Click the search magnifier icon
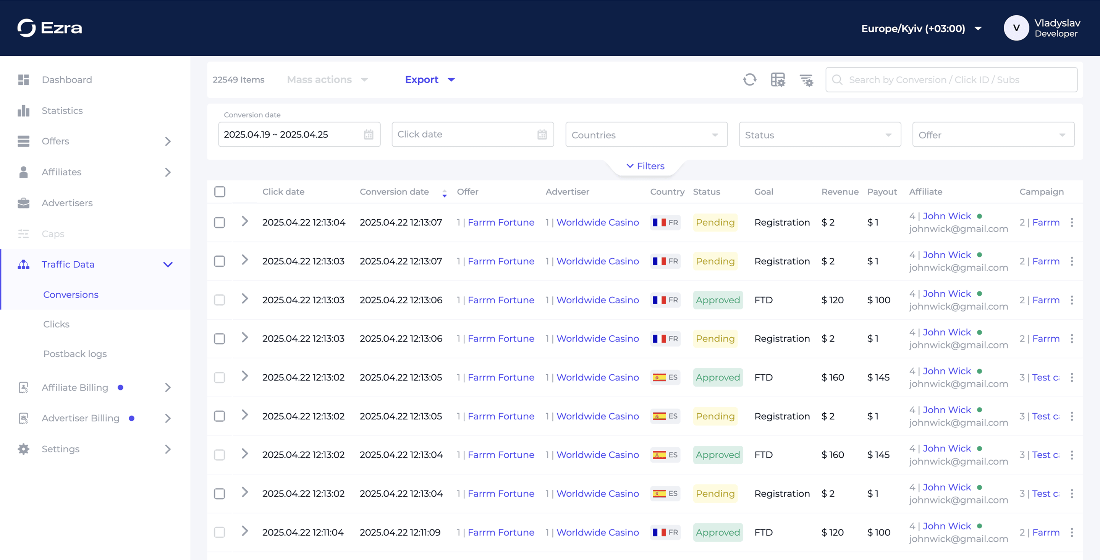Viewport: 1100px width, 560px height. (x=837, y=80)
